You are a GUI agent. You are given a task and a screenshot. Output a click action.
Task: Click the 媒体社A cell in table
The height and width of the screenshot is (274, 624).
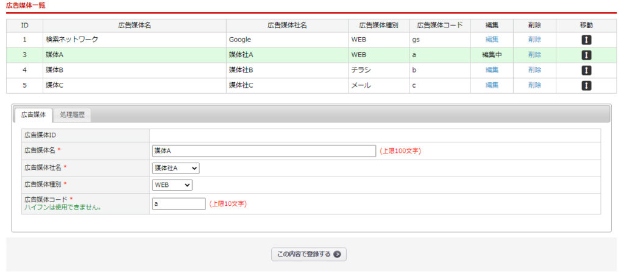click(288, 55)
